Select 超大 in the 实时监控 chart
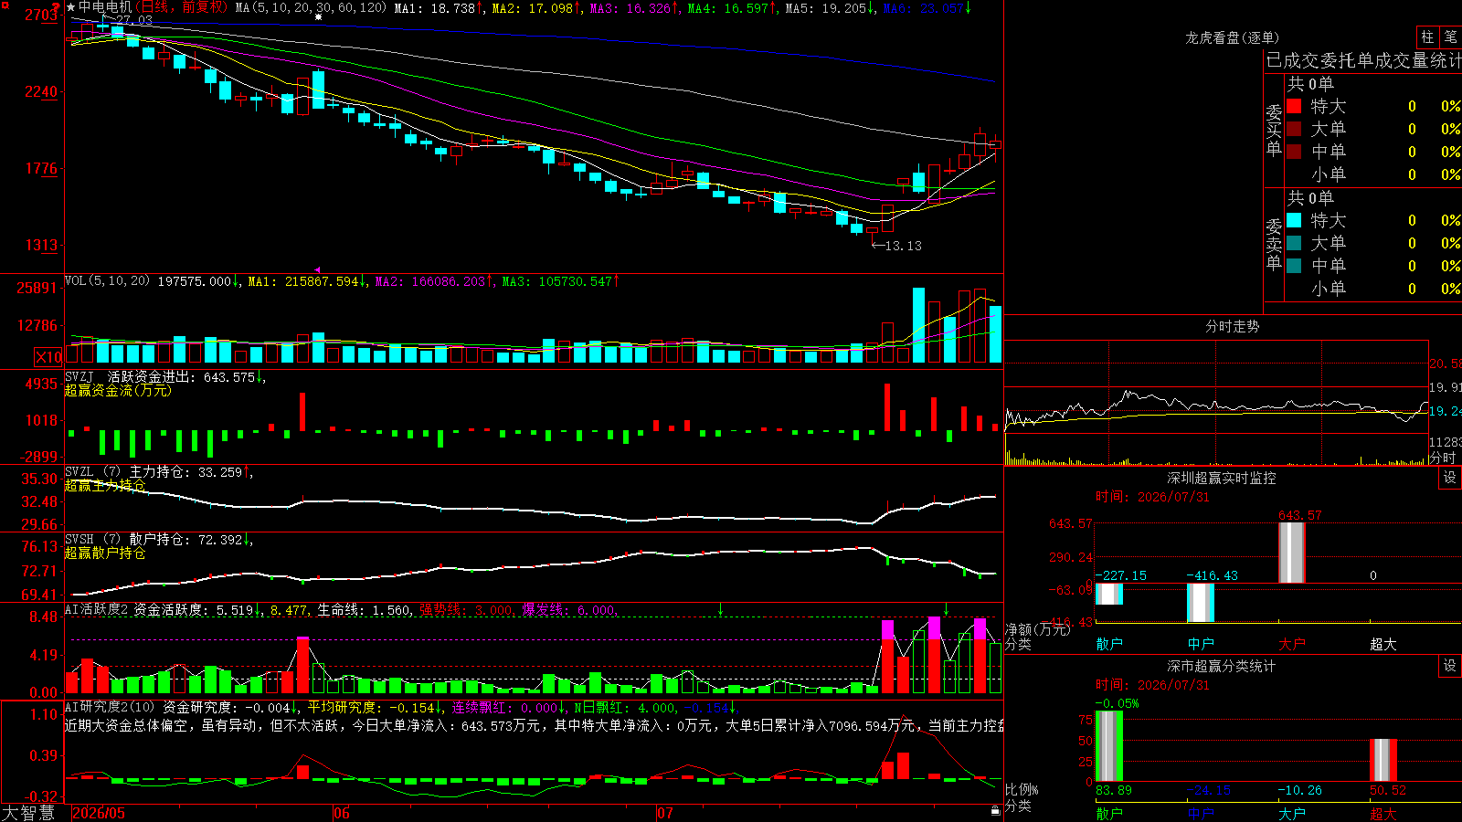Viewport: 1462px width, 822px height. pyautogui.click(x=1383, y=644)
